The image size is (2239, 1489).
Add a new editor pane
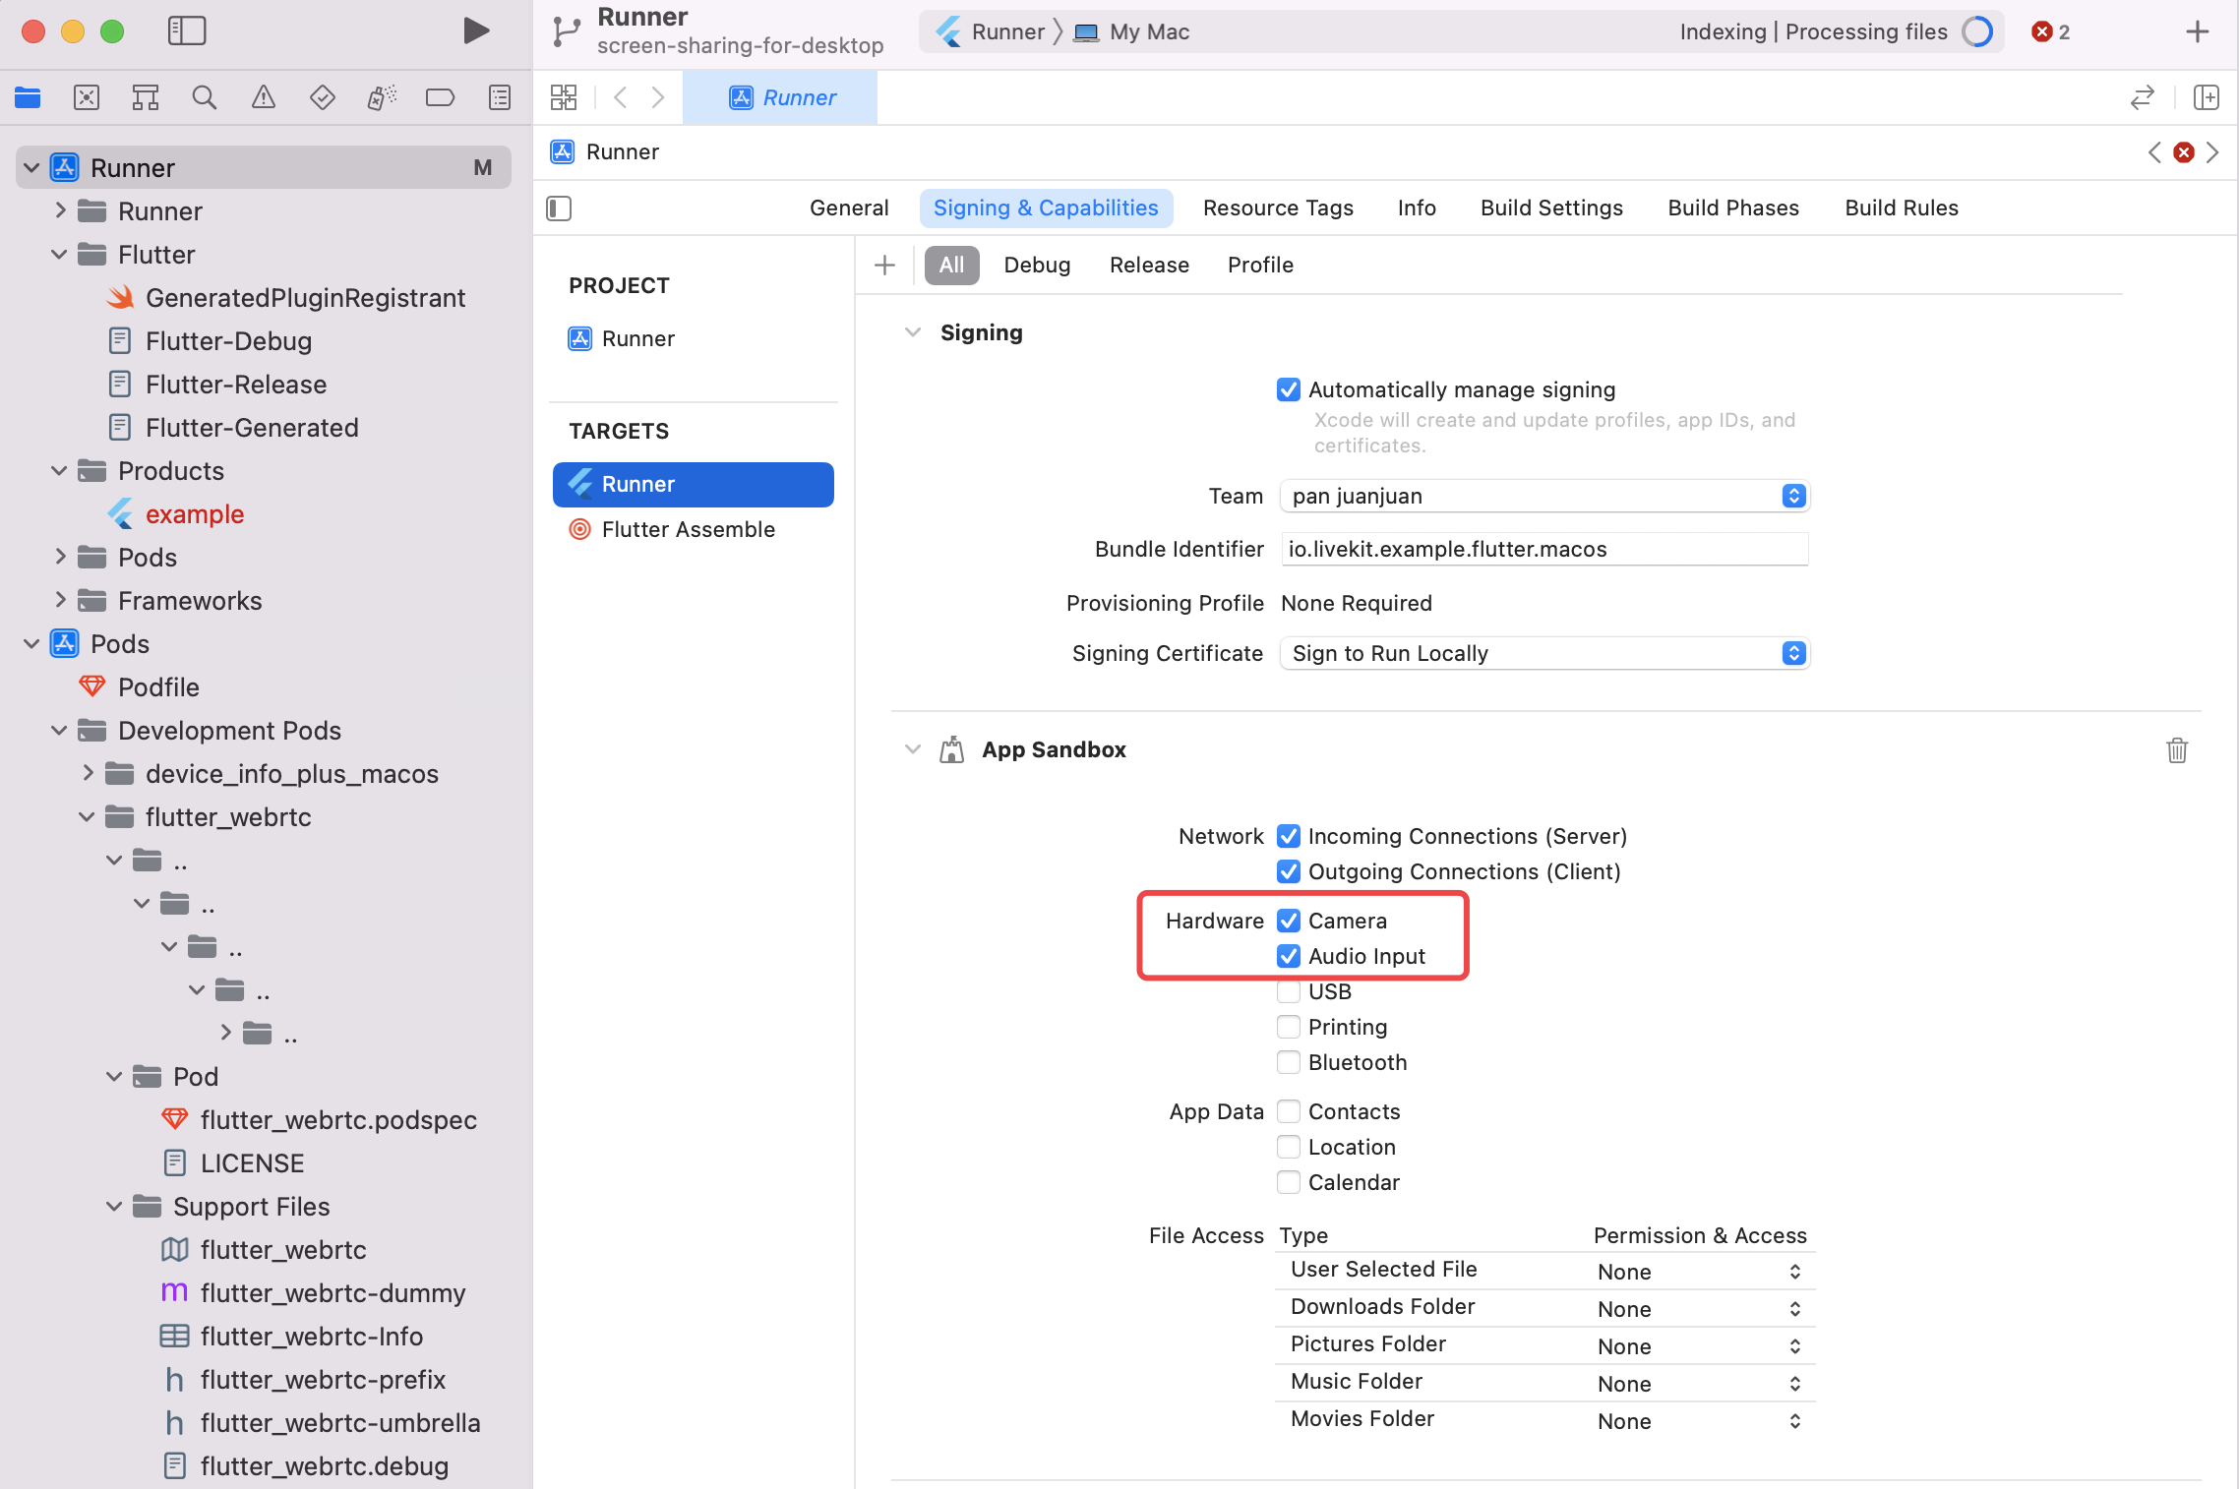pyautogui.click(x=2207, y=97)
